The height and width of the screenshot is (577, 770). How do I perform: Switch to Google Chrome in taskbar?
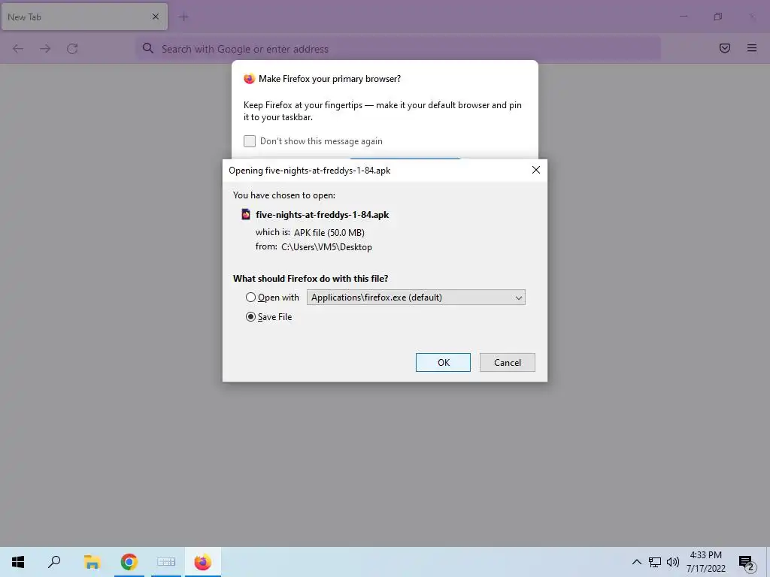[x=129, y=562]
